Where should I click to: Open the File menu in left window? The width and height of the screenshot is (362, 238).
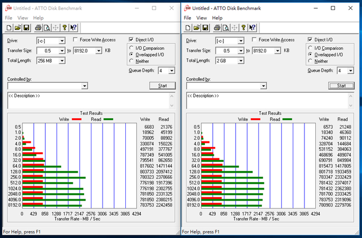click(x=8, y=18)
